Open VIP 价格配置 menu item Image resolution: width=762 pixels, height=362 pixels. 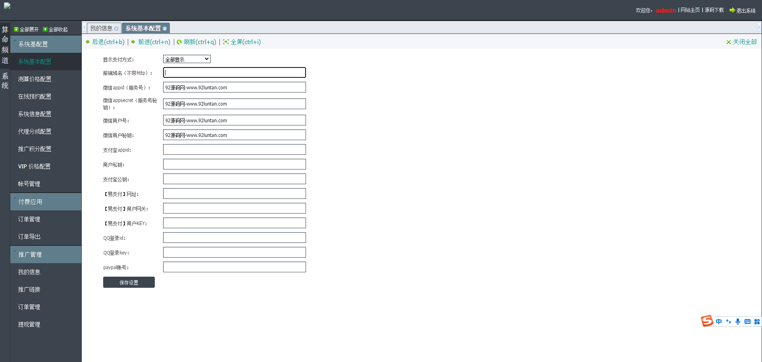tap(46, 166)
